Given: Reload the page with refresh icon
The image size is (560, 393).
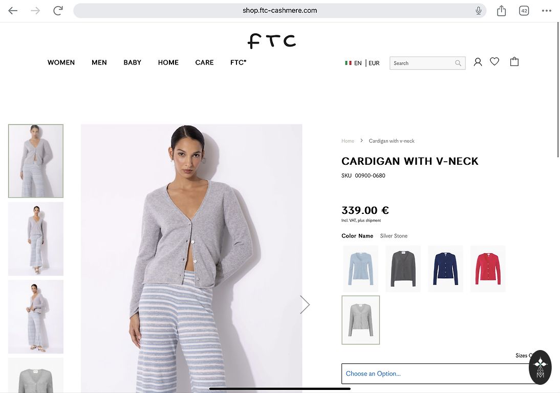Looking at the screenshot, I should 58,11.
